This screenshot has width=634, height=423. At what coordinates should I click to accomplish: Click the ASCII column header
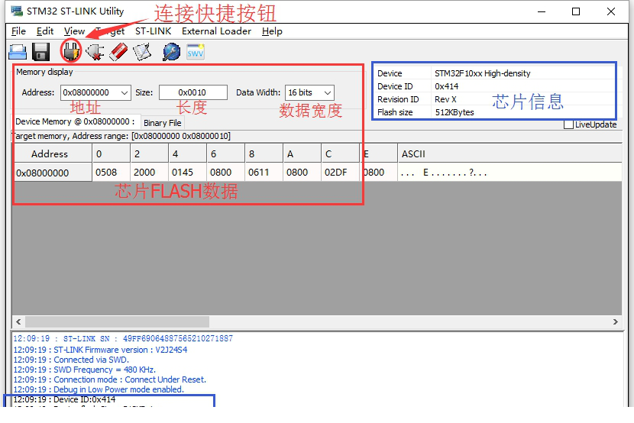click(x=509, y=154)
